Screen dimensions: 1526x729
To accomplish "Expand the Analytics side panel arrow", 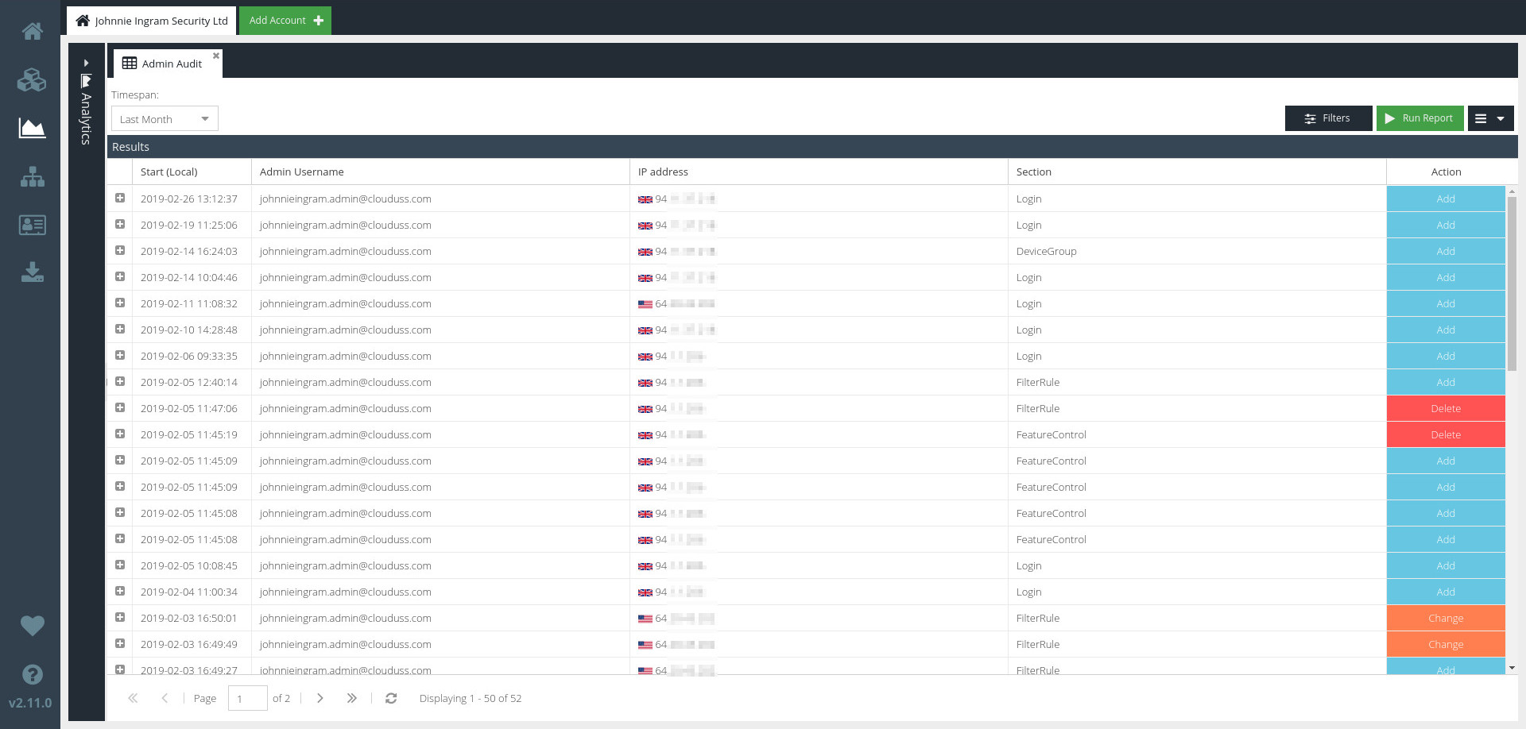I will coord(86,63).
